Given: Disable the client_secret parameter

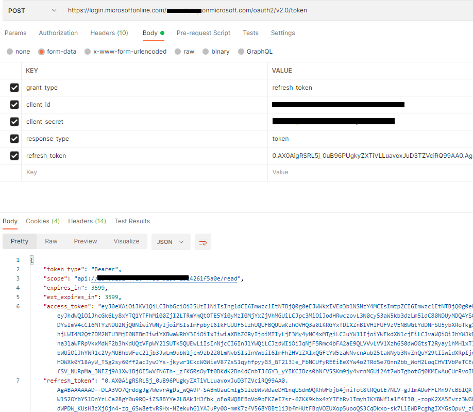Looking at the screenshot, I should click(x=13, y=121).
